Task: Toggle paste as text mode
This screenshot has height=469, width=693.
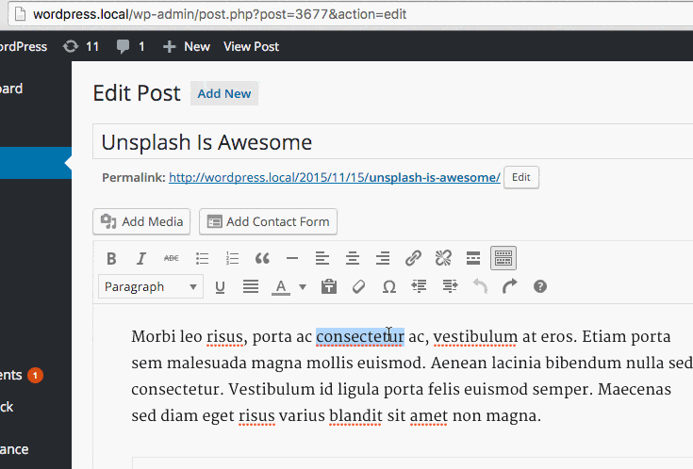Action: click(x=328, y=286)
